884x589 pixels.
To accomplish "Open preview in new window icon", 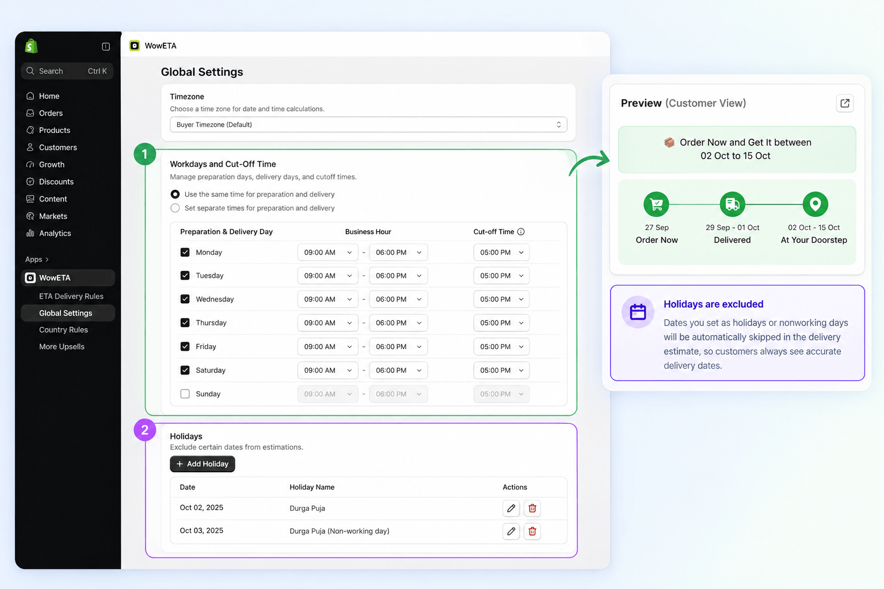I will click(845, 103).
